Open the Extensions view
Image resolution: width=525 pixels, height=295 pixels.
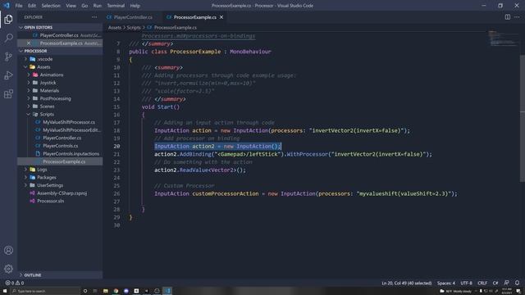tap(9, 94)
